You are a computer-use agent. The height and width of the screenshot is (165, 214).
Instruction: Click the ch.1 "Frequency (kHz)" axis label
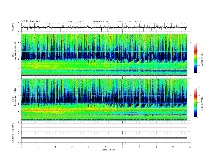click(x=15, y=52)
